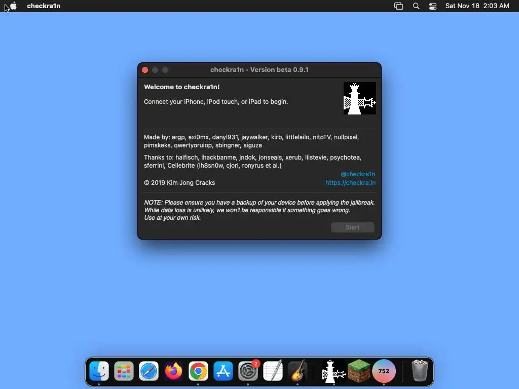Image resolution: width=519 pixels, height=389 pixels.
Task: Click the "Welcome to checkra1n!" heading
Action: (182, 87)
